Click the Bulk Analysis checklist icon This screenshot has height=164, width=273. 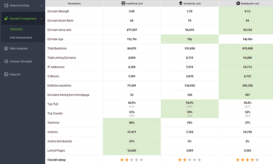point(6,48)
